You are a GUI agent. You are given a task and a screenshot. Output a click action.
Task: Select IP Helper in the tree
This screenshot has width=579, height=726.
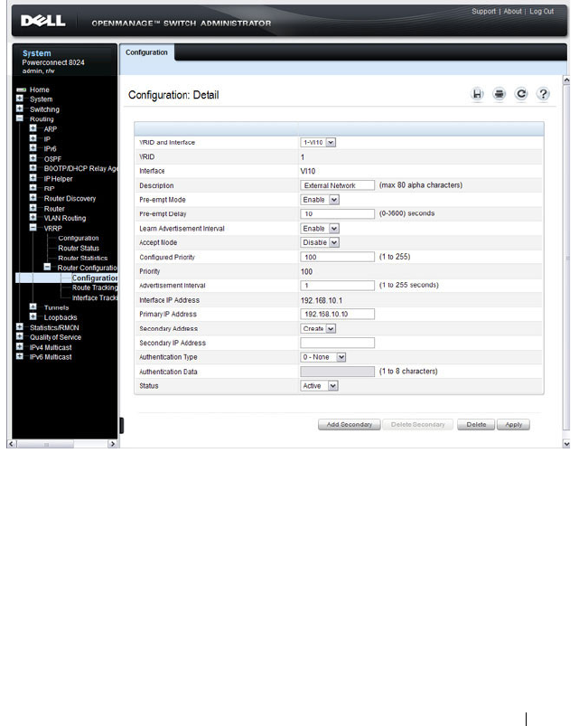59,179
